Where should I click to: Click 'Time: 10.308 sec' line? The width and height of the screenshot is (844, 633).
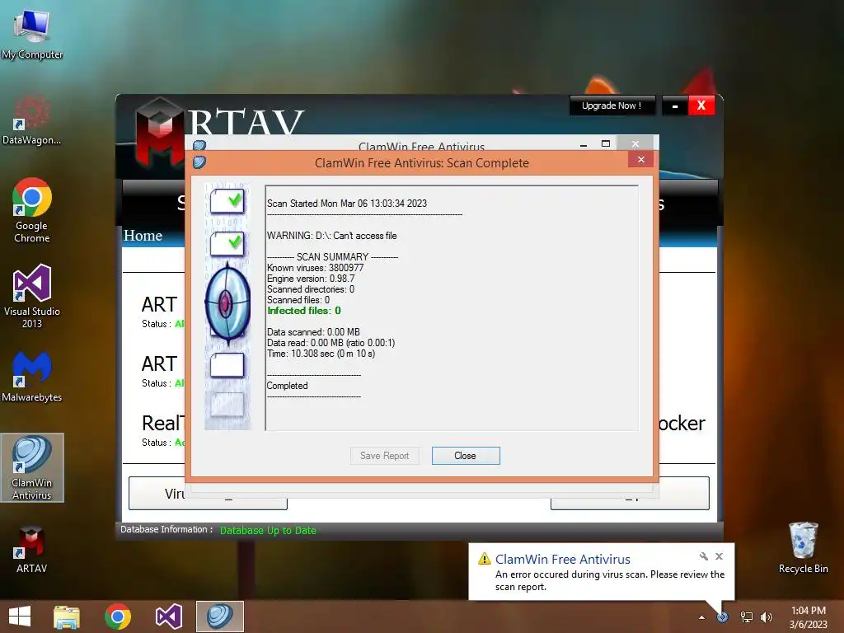point(321,354)
